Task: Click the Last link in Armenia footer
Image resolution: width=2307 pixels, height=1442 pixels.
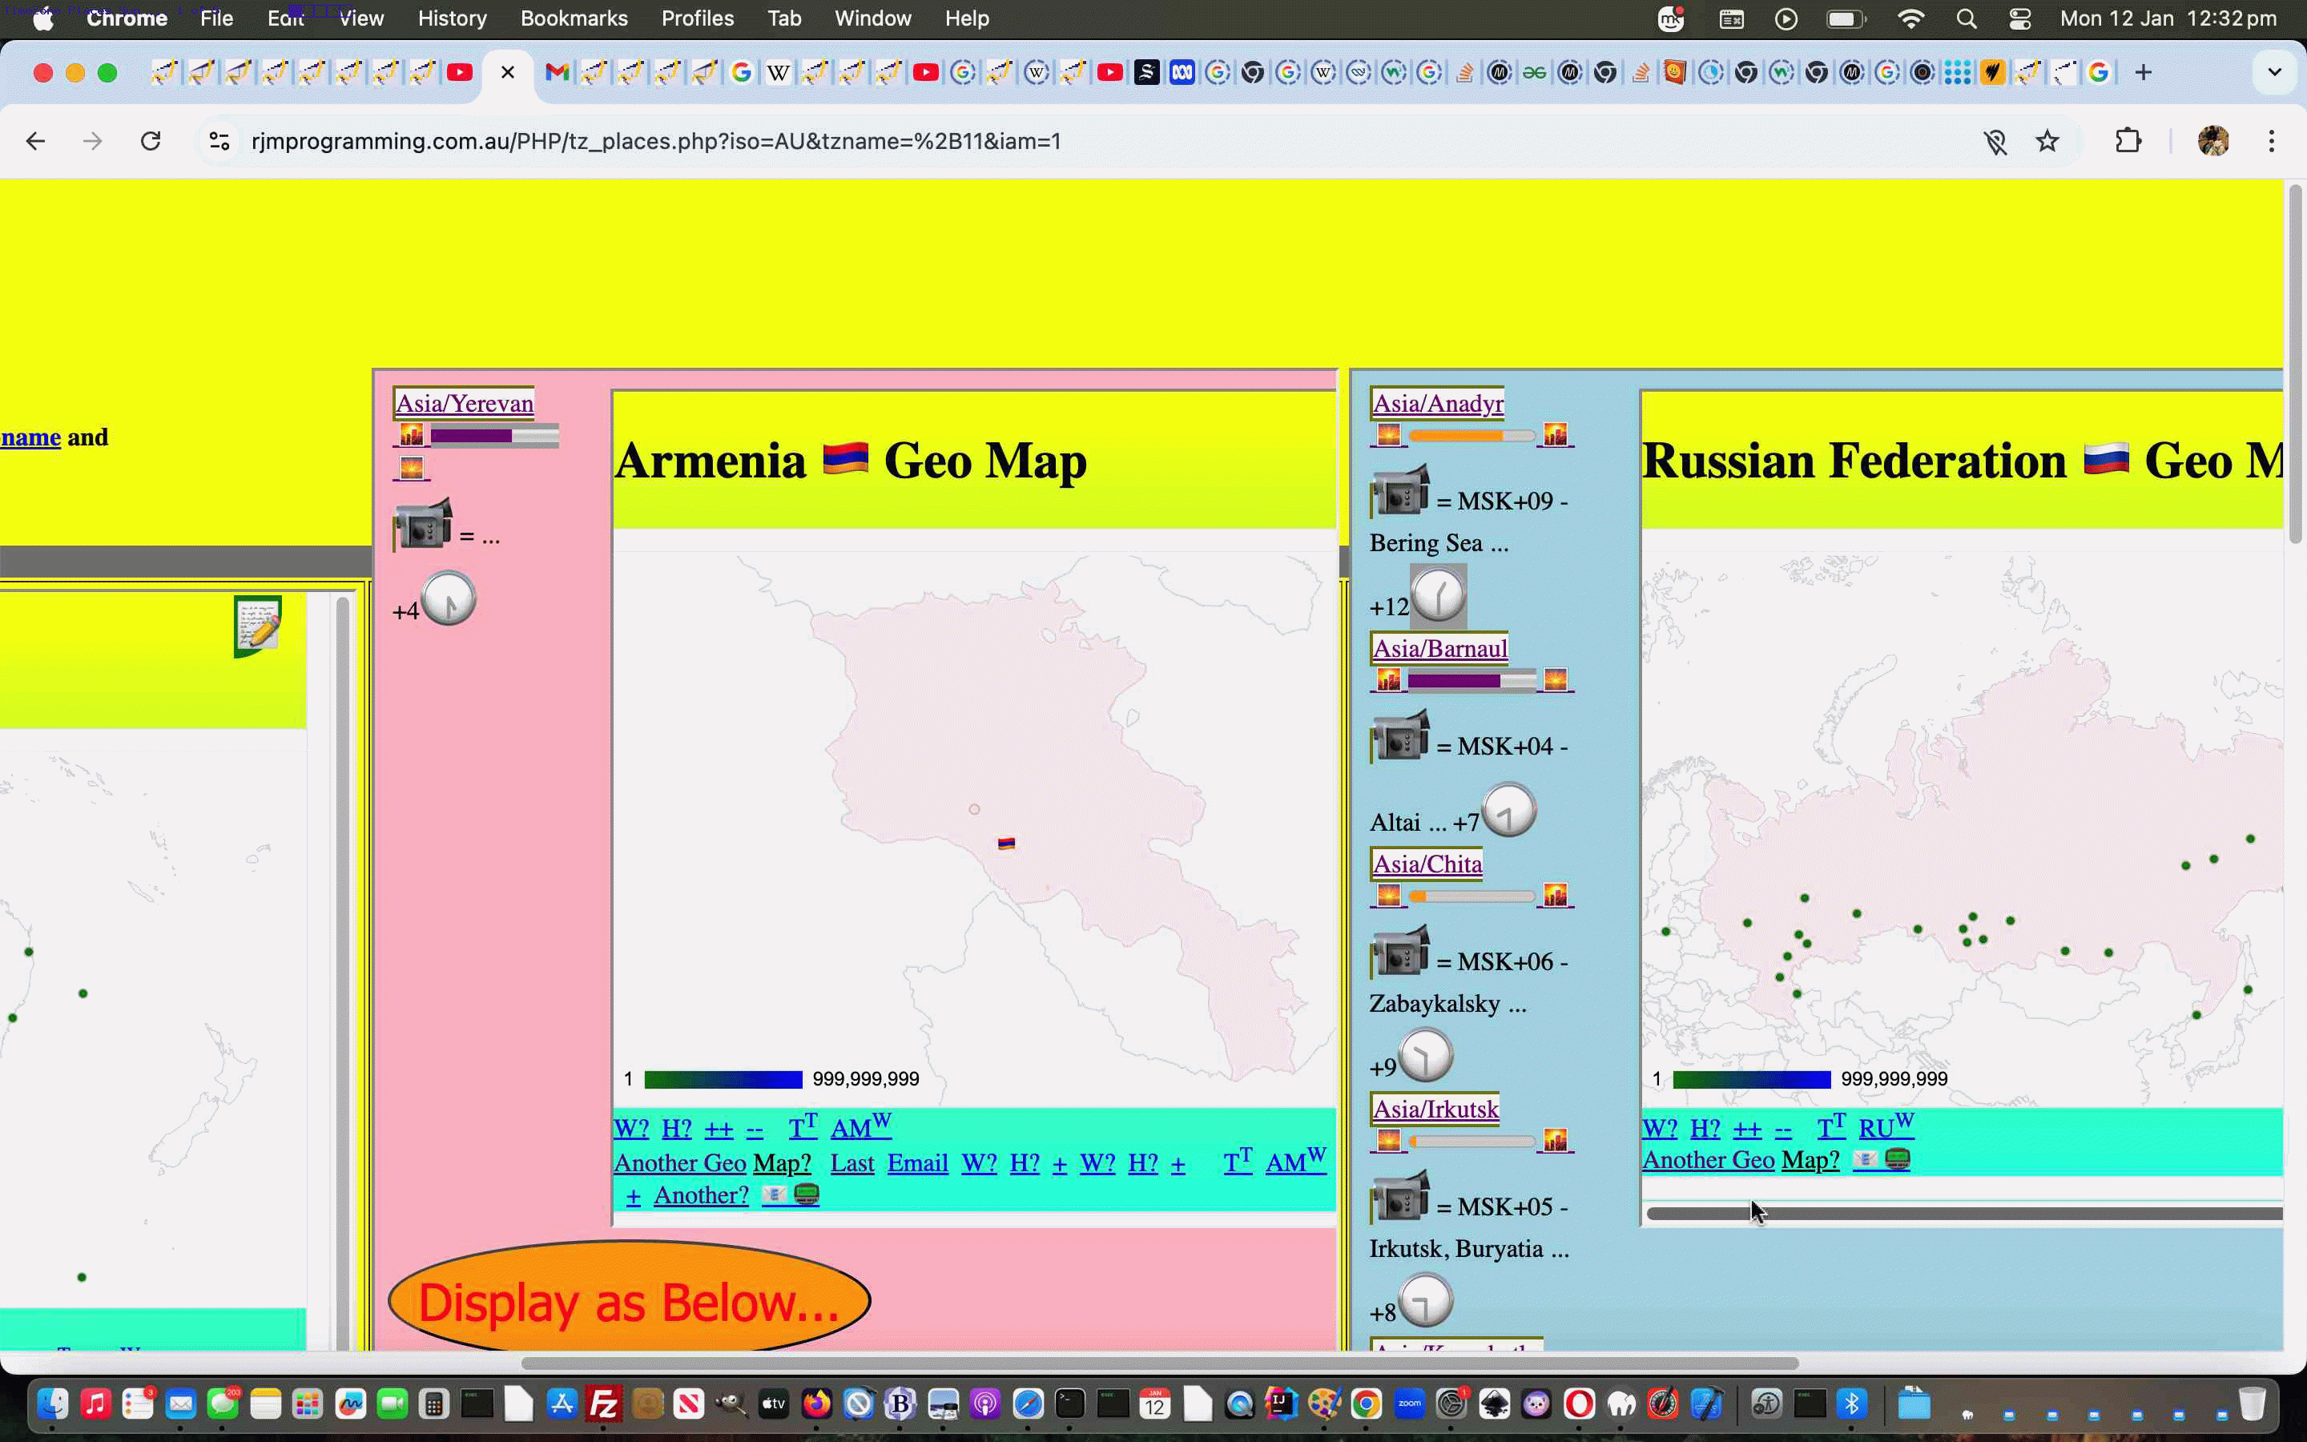Action: [852, 1162]
